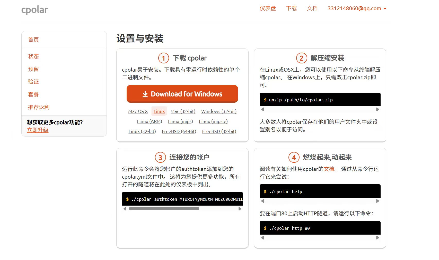Screen dimensions: 439x260
Task: Open the 文档 link in step 4
Action: (329, 169)
